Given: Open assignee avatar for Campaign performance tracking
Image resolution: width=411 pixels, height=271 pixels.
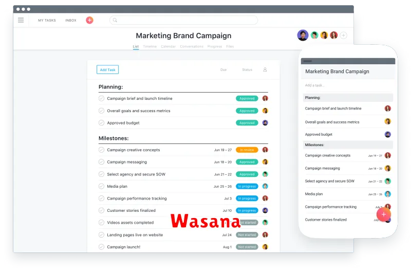Looking at the screenshot, I should tap(265, 198).
